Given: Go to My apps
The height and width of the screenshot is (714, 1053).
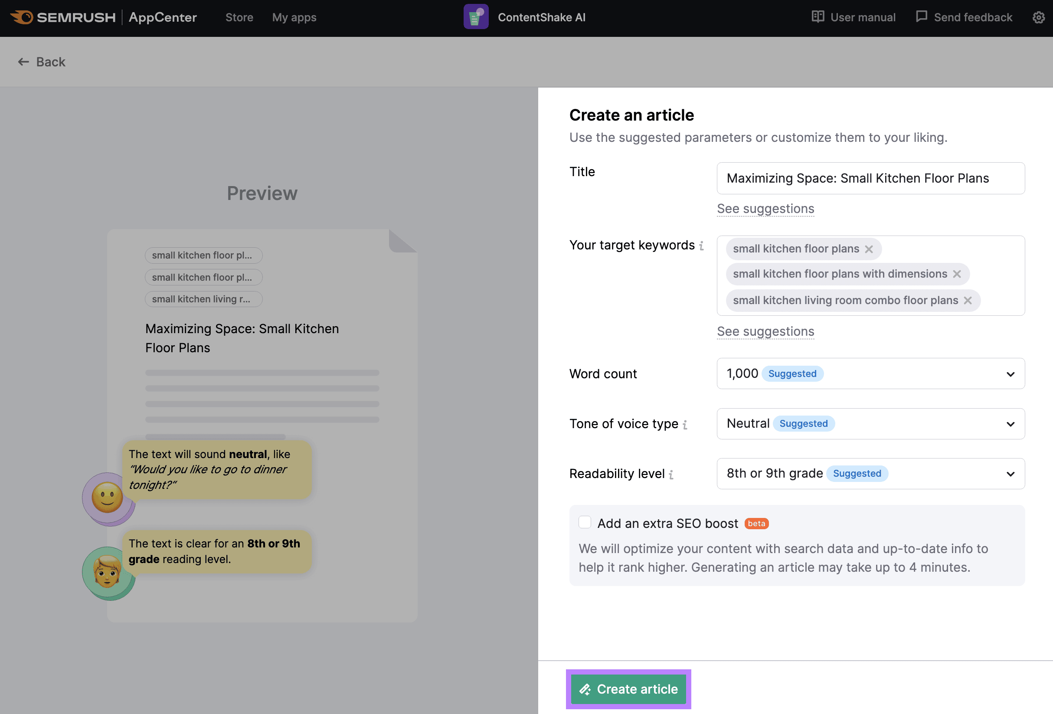Looking at the screenshot, I should [294, 18].
